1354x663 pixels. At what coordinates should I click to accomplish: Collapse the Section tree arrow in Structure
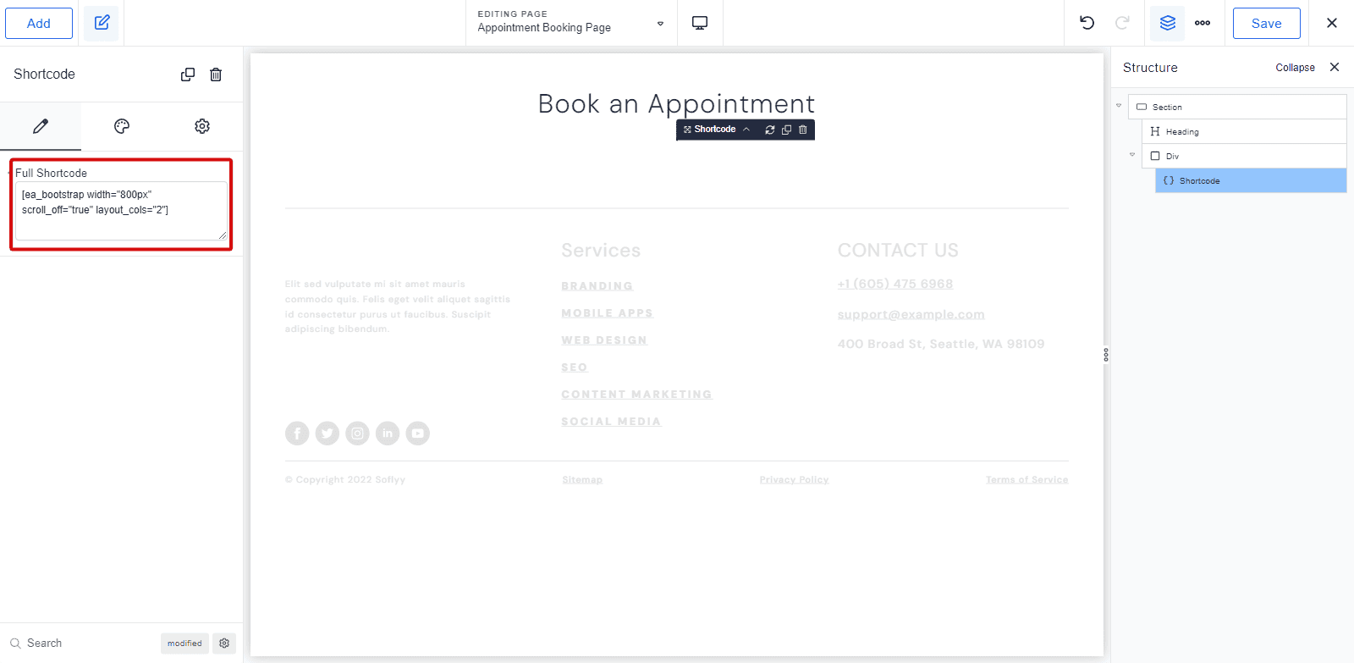click(1119, 106)
